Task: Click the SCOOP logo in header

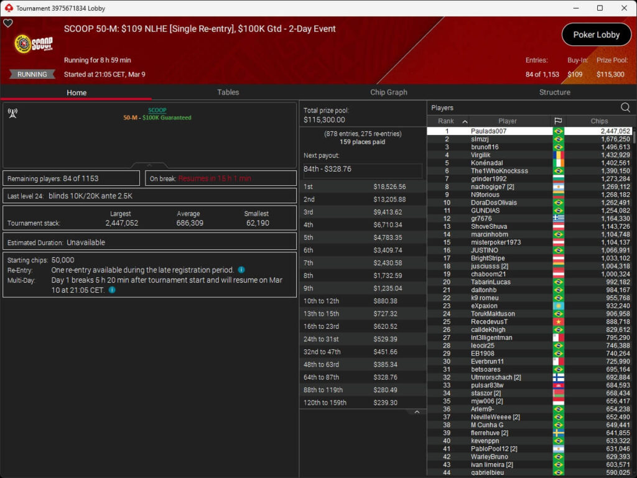Action: (x=34, y=44)
